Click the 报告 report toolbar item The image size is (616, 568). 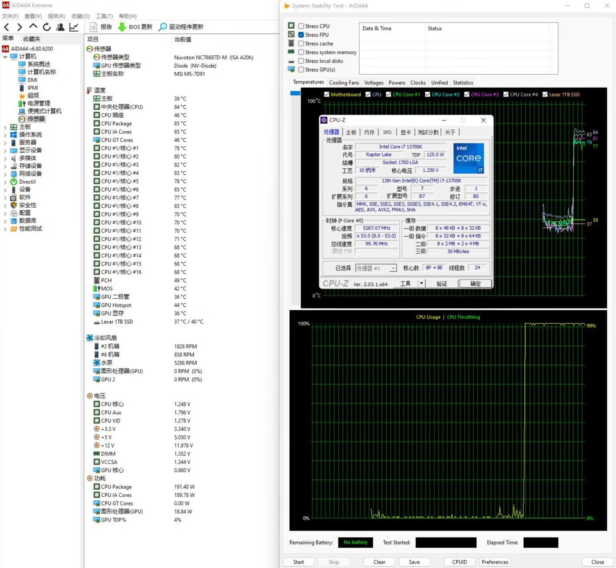coord(101,27)
